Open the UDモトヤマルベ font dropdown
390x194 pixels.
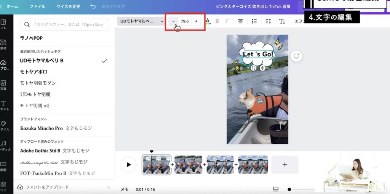142,21
